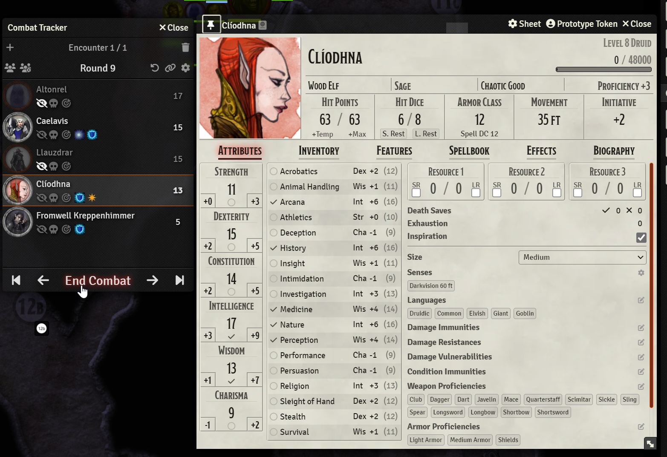Toggle Clíodhna's hidden visibility eye
Screen dimensions: 667x457
coord(41,198)
